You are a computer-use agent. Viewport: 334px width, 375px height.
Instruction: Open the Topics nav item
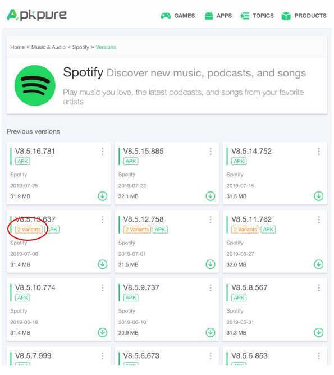257,16
